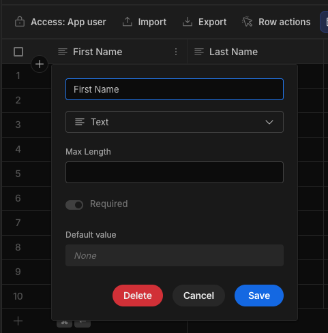328x333 pixels.
Task: Click the Export download icon
Action: [188, 22]
